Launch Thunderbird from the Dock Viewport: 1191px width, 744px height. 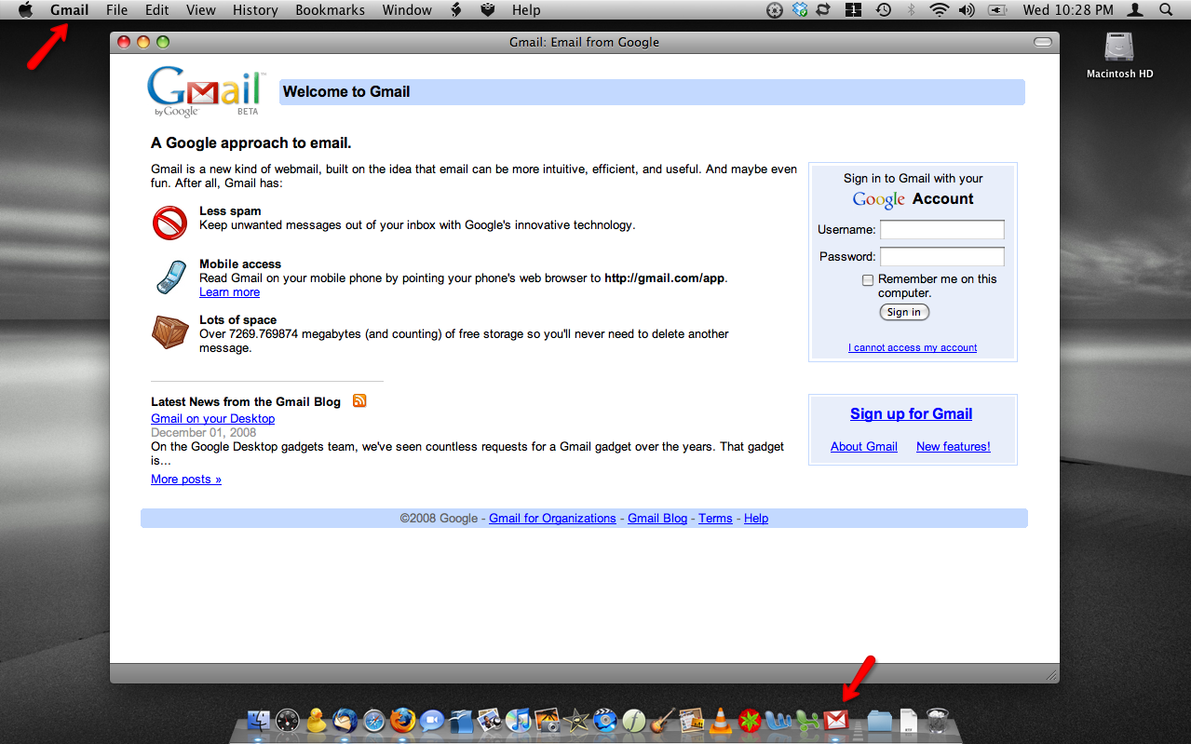345,720
